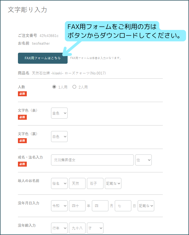The image size is (189, 235).
Task: Open the 位 suffix dropdown
Action: click(143, 160)
